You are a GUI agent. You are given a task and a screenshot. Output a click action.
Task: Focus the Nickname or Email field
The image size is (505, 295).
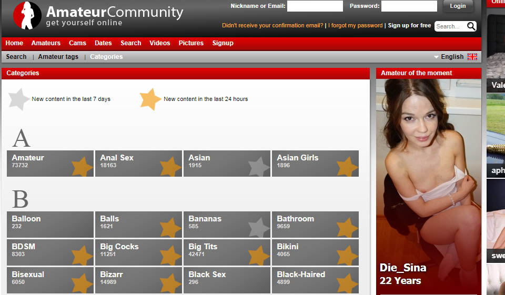[x=315, y=6]
